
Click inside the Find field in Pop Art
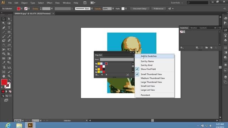[117, 59]
